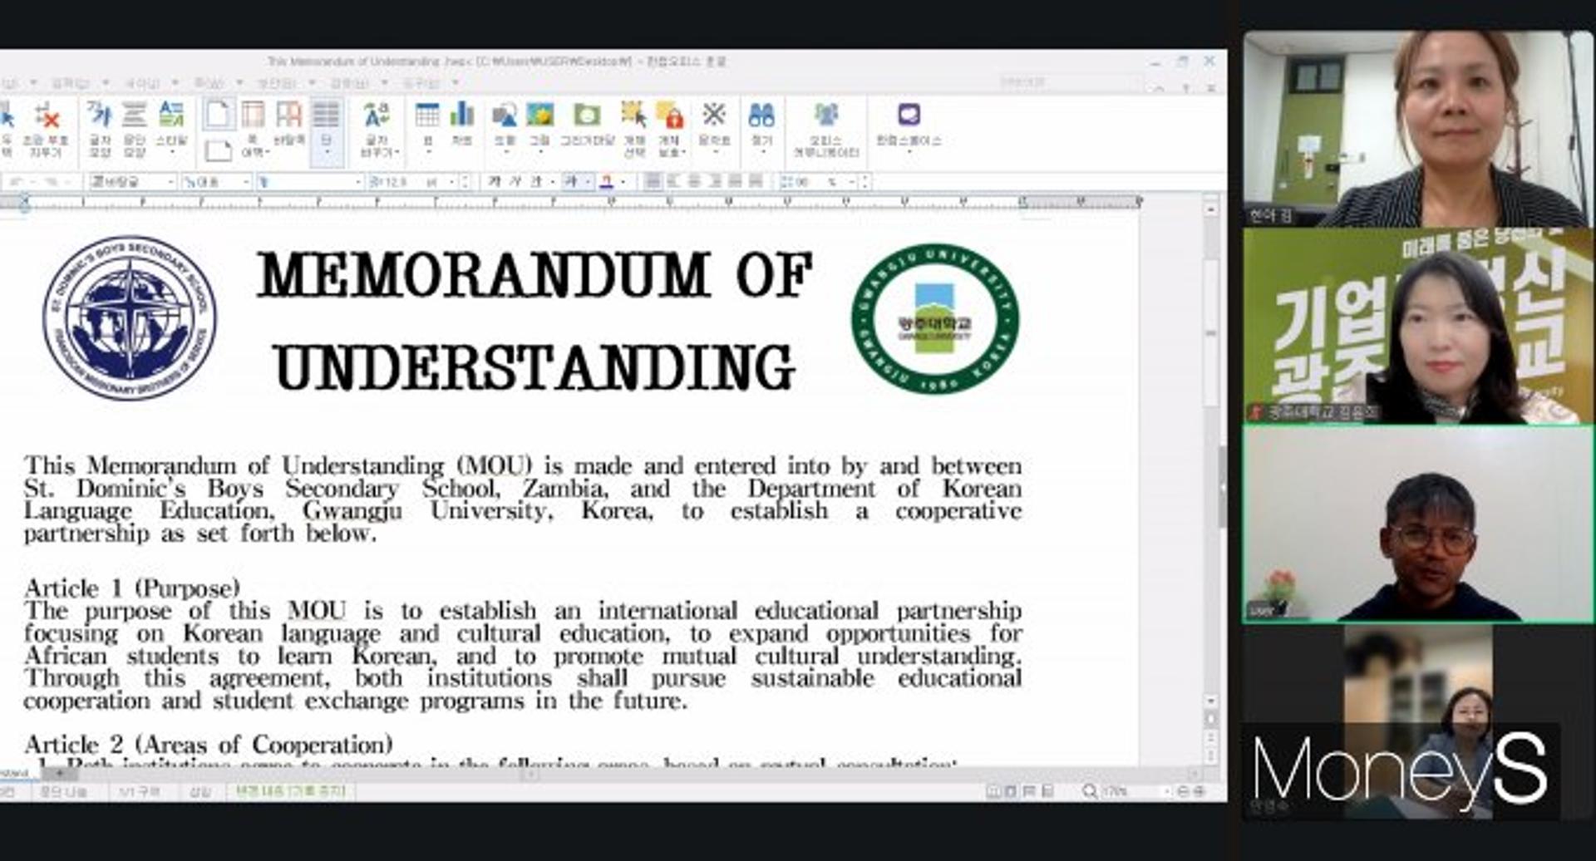Select landscape page orientation icon
The width and height of the screenshot is (1596, 861).
click(x=218, y=151)
